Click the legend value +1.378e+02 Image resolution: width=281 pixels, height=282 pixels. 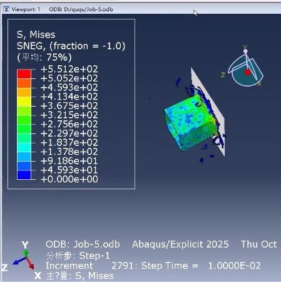click(69, 152)
